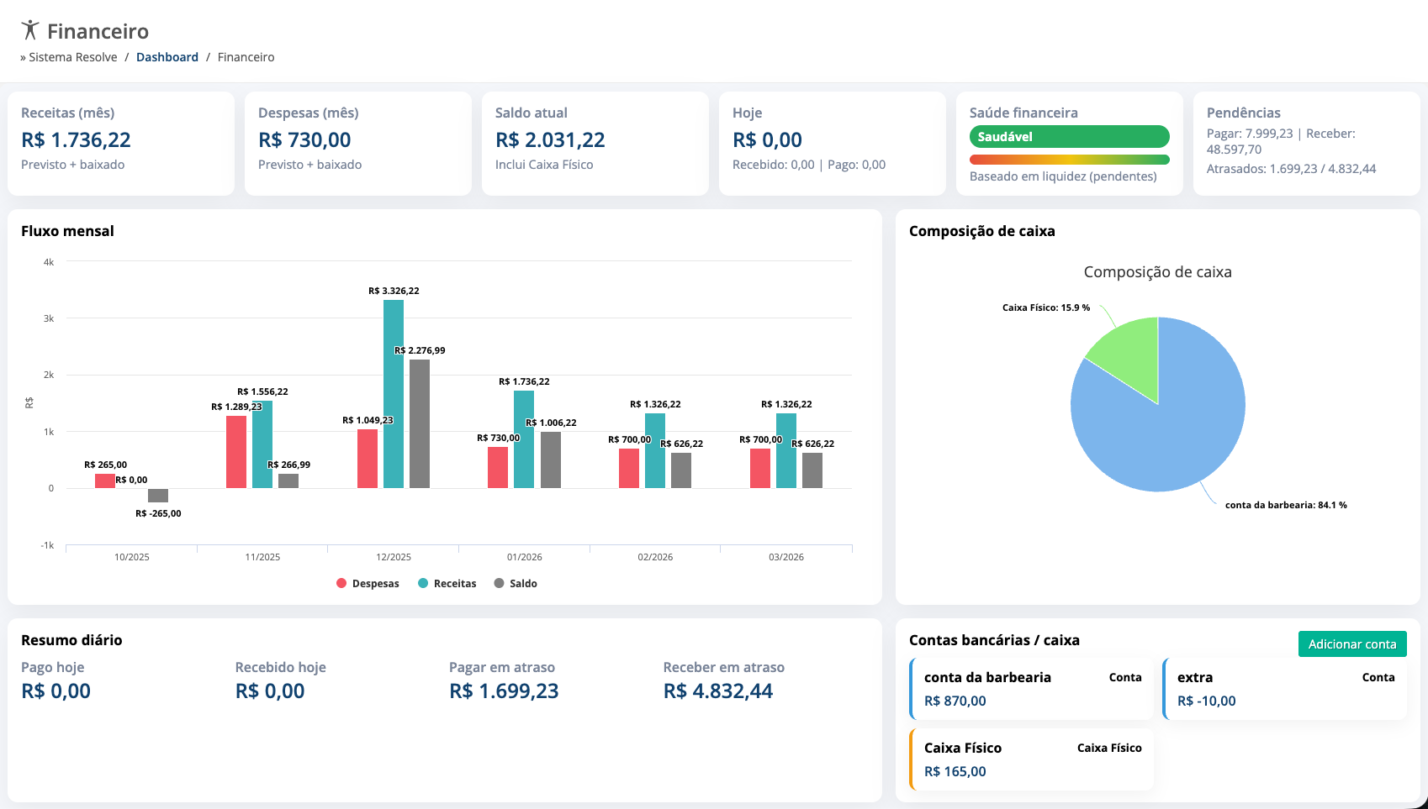Screen dimensions: 1428x809
Task: Click the Despesas (mês) summary card
Action: (x=357, y=143)
